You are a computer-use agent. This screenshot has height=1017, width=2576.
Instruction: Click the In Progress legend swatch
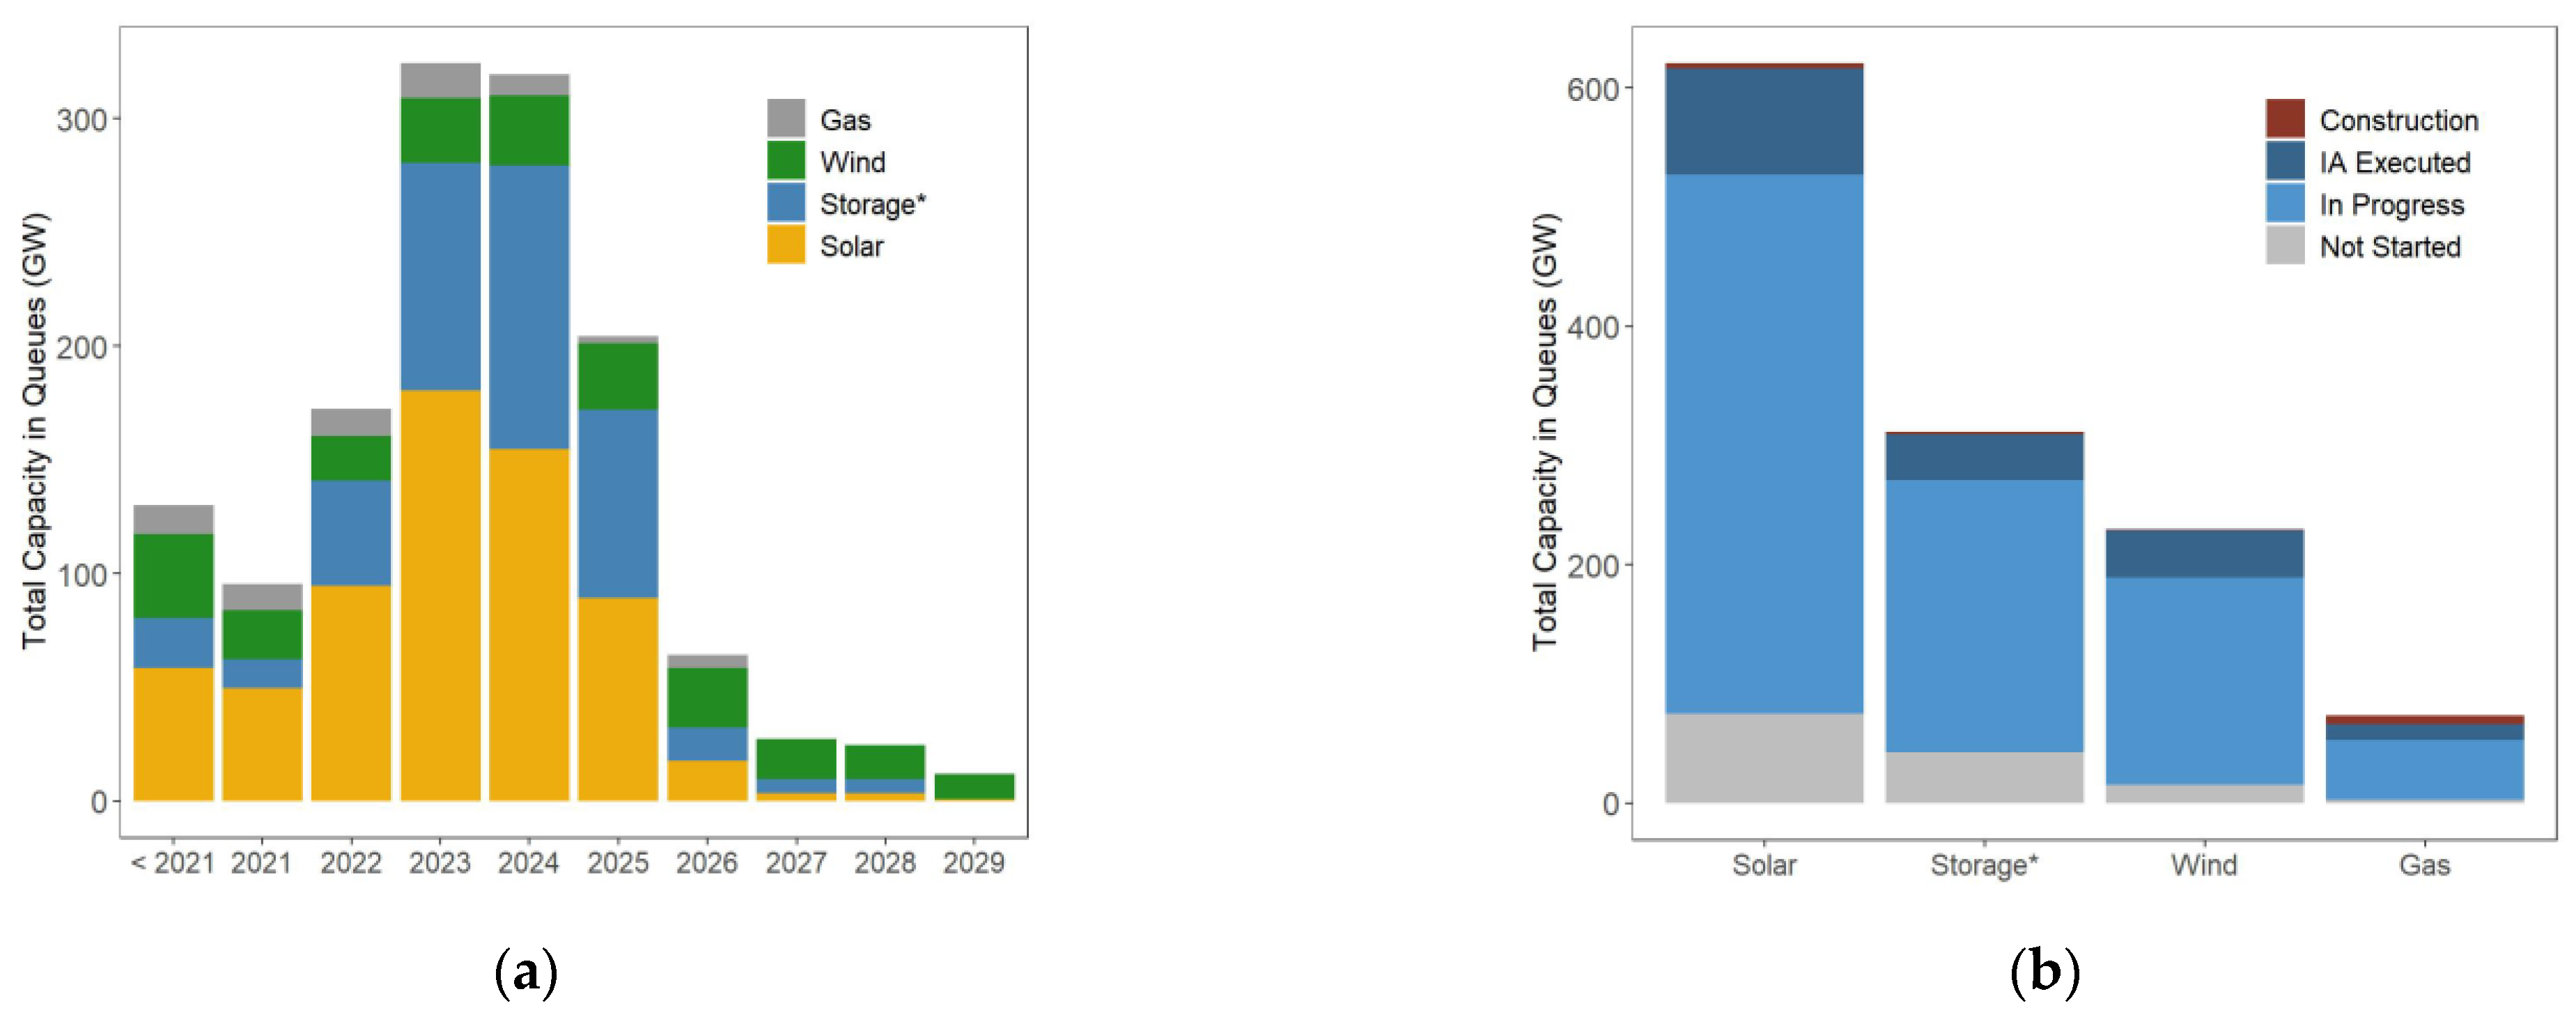click(x=2285, y=203)
